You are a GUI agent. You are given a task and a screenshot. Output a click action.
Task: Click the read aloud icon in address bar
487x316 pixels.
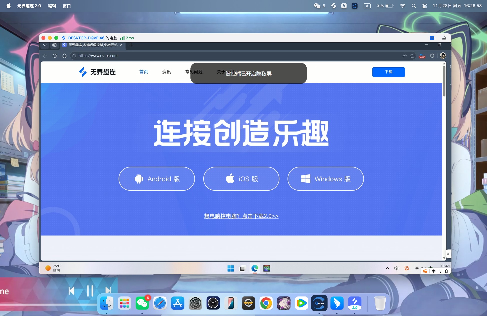tap(404, 56)
